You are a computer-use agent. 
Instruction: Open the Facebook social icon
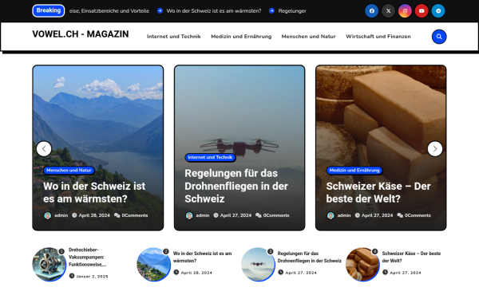371,11
